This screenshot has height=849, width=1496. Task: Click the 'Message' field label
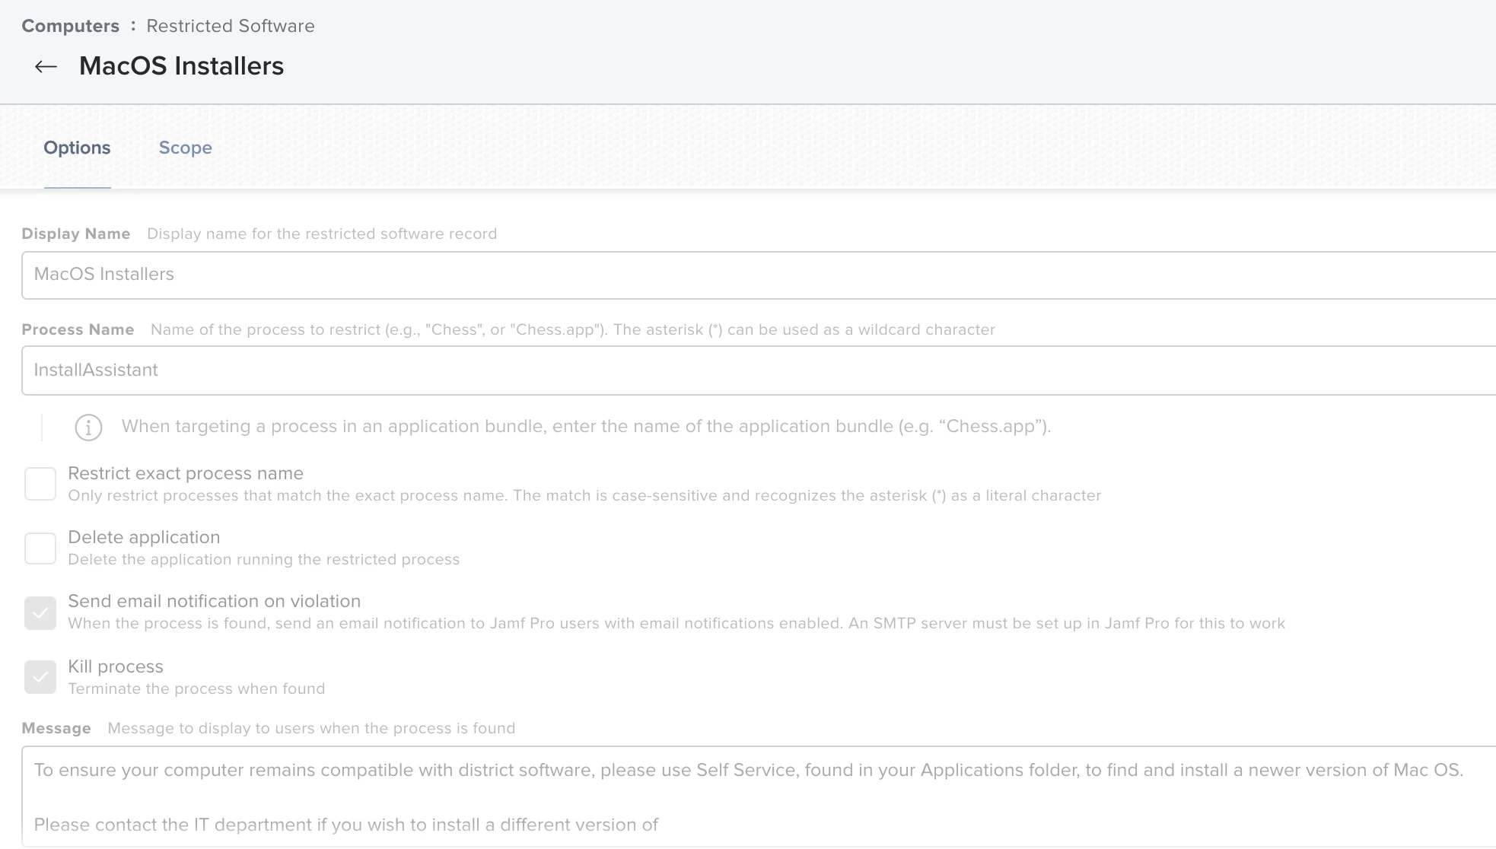(56, 728)
